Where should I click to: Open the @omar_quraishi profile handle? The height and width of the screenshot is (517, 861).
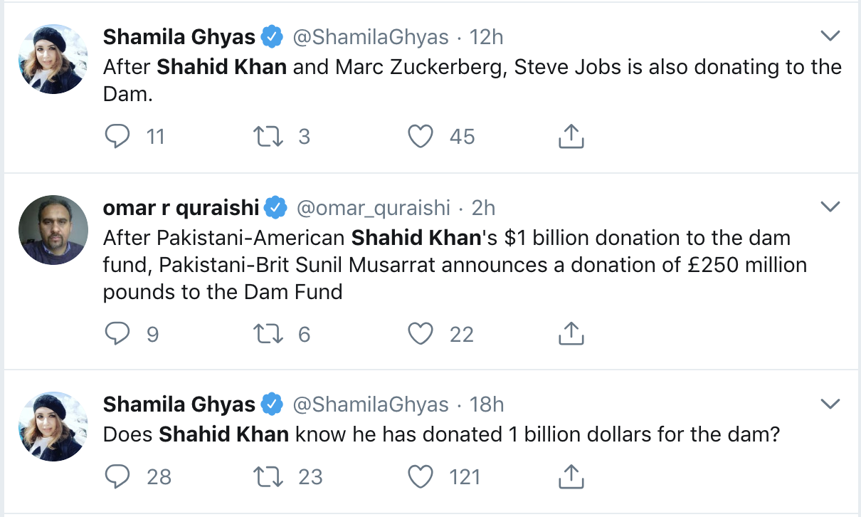tap(373, 207)
